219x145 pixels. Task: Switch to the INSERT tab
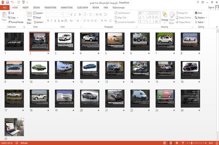click(x=26, y=8)
